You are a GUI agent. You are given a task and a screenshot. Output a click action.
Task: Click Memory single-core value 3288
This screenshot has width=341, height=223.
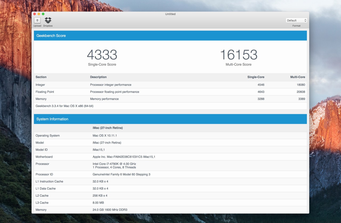click(x=261, y=99)
